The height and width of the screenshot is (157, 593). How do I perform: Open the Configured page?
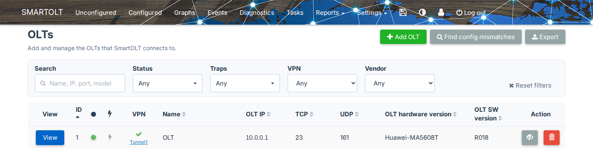tap(145, 13)
